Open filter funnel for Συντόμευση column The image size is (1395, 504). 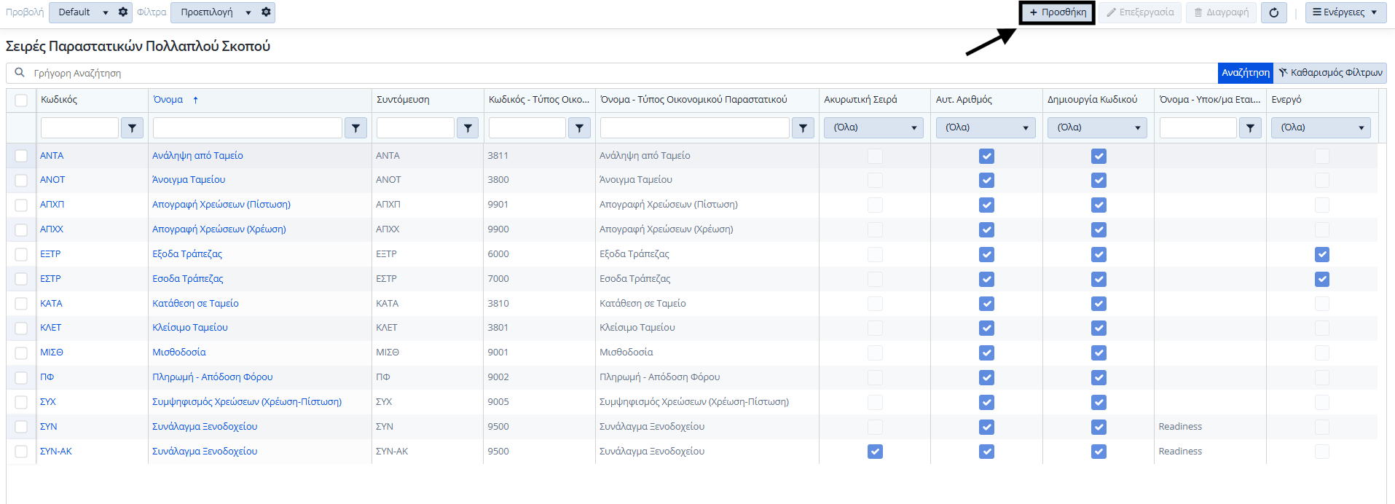point(468,128)
